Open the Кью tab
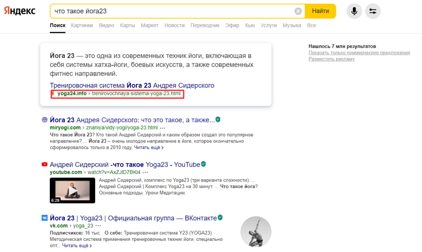 click(x=250, y=25)
